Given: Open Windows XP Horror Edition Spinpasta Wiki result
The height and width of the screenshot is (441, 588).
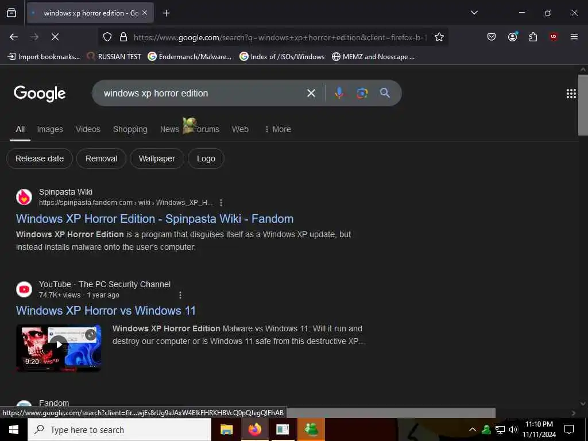Looking at the screenshot, I should 154,219.
